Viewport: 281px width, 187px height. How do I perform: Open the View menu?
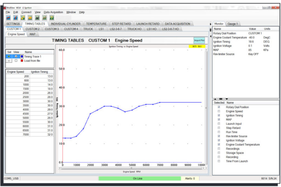[37, 12]
